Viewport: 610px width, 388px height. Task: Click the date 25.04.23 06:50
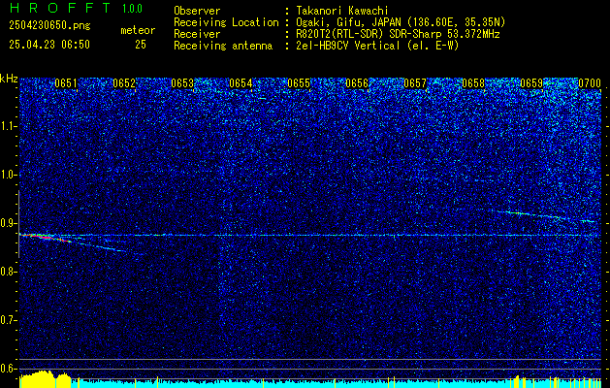pos(49,45)
